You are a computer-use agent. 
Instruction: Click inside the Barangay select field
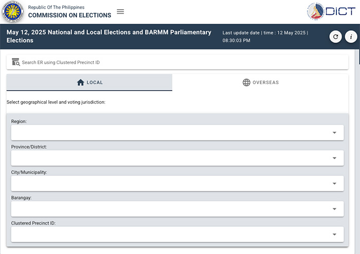click(x=177, y=209)
